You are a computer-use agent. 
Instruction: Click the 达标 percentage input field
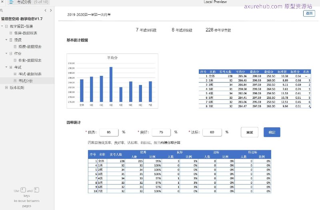(212, 133)
